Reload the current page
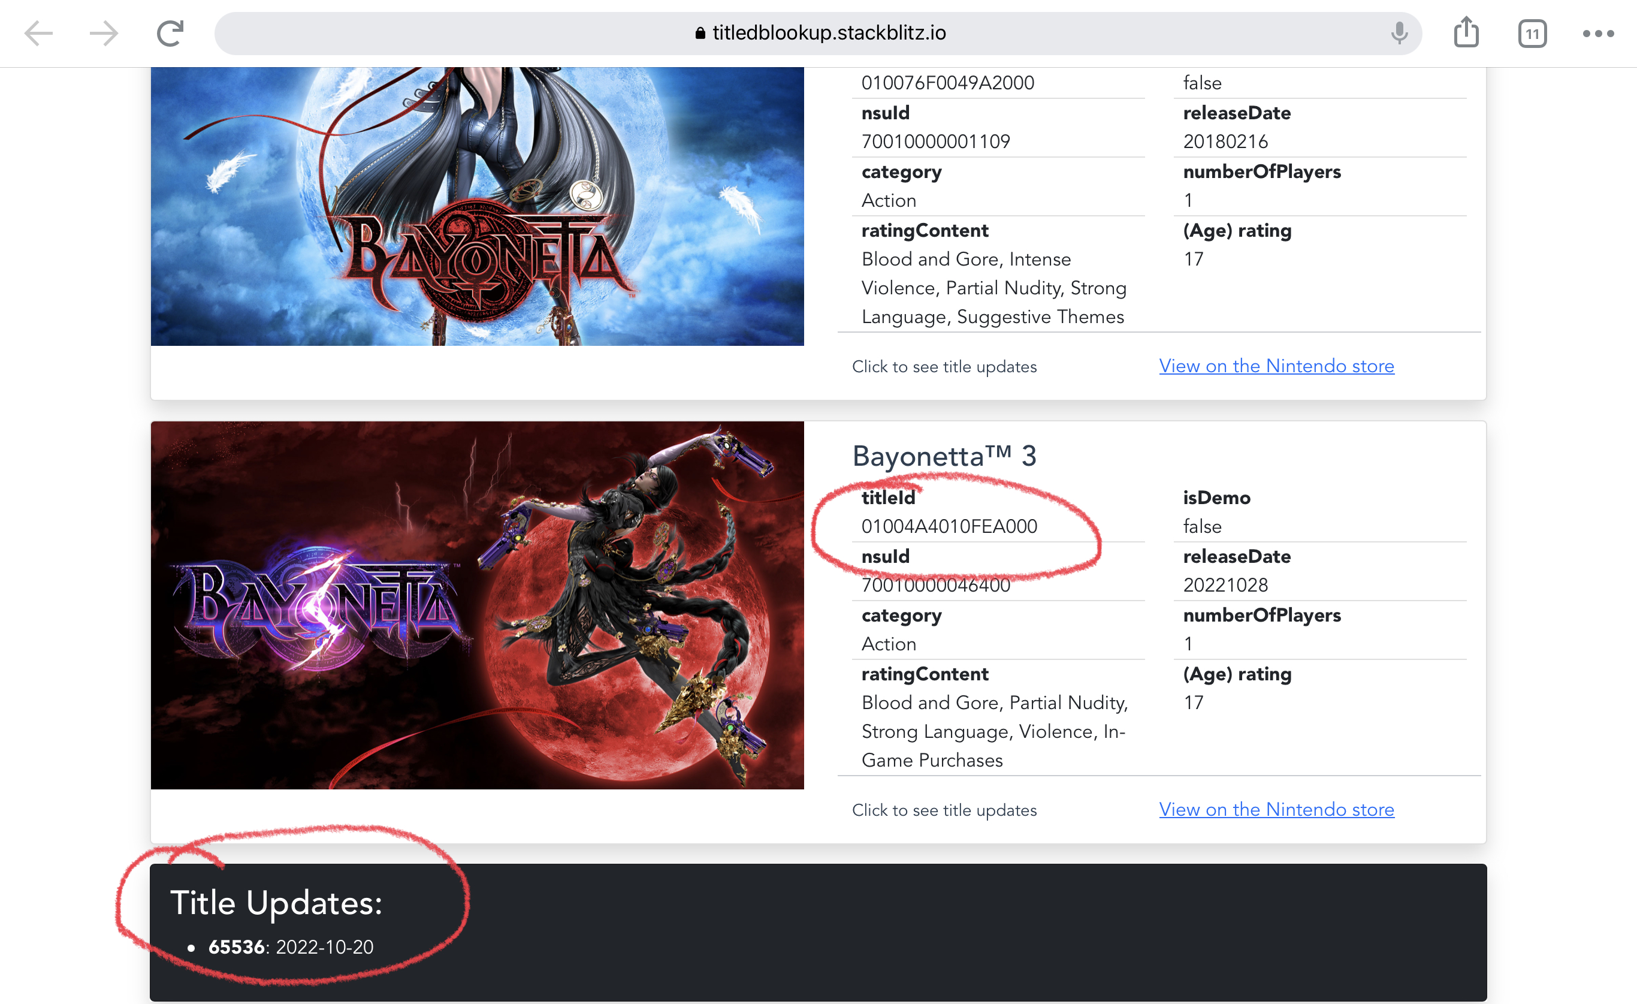The height and width of the screenshot is (1004, 1637). coord(170,33)
